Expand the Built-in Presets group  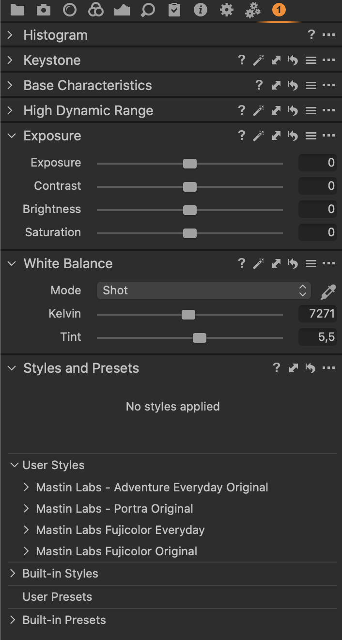13,620
